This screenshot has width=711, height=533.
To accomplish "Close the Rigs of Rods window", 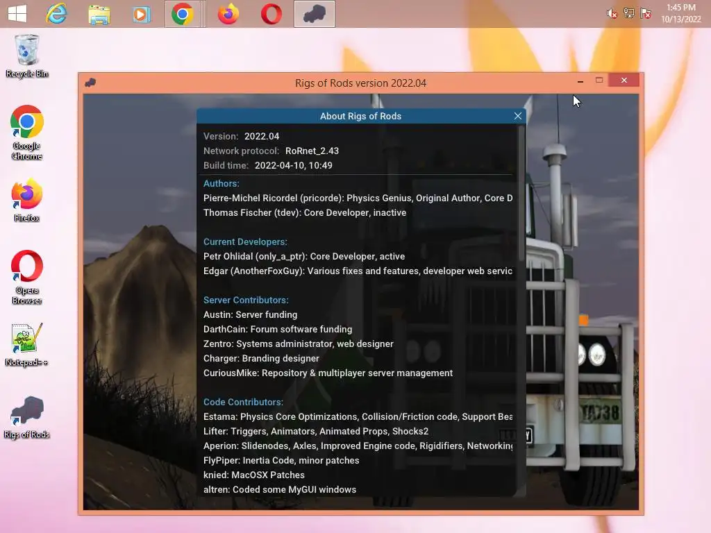I will coord(624,81).
